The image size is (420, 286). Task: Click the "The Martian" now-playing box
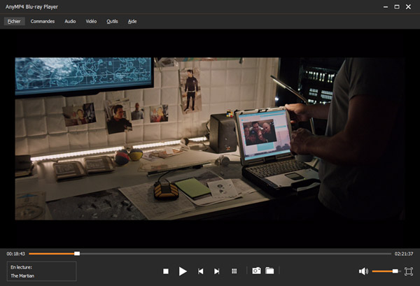coord(41,271)
